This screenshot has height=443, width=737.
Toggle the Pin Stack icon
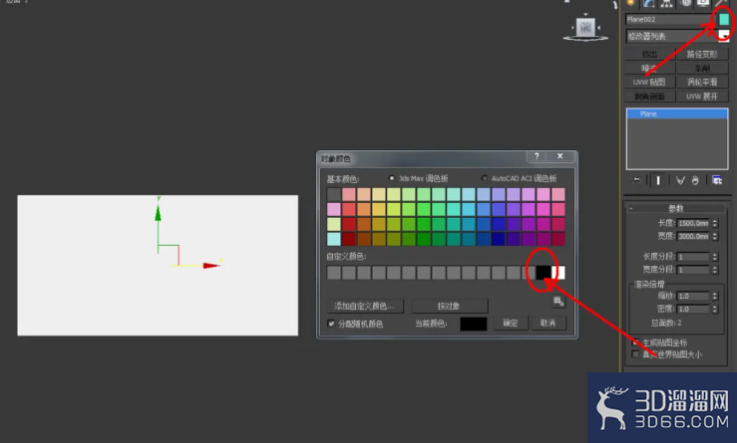636,180
